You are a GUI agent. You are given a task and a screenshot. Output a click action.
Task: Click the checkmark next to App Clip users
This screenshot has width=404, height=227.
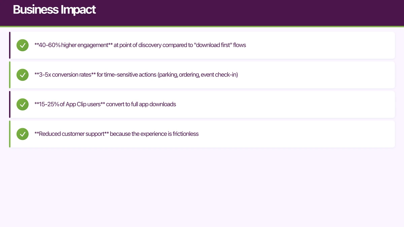tap(23, 104)
